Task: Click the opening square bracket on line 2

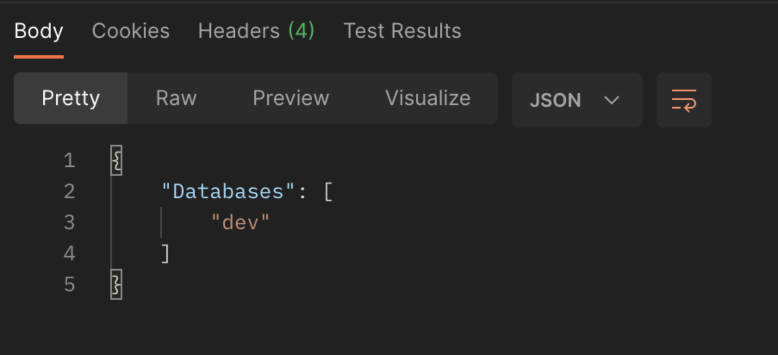Action: point(328,191)
